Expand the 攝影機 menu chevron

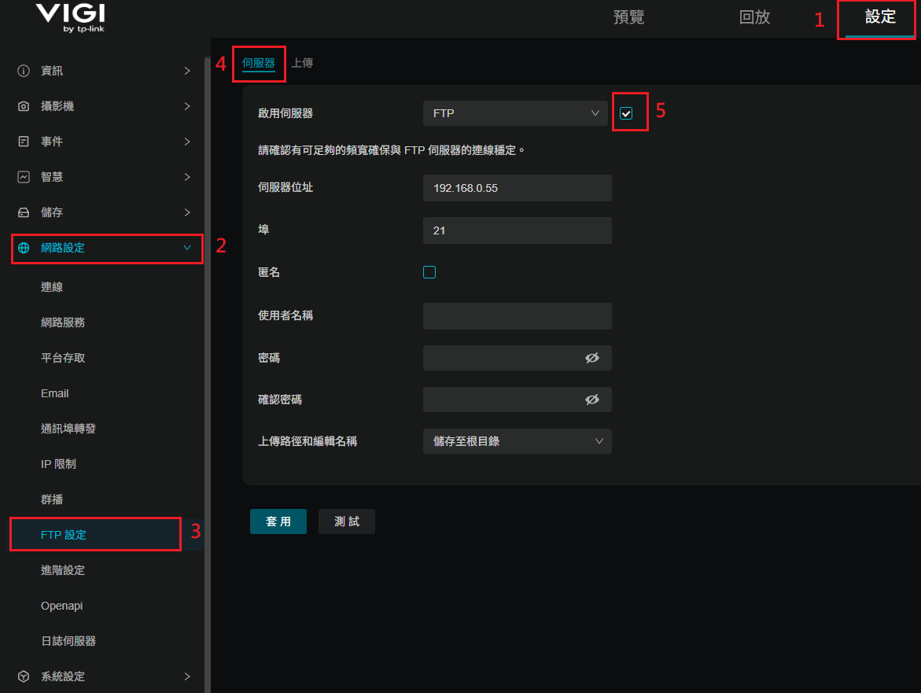[187, 106]
